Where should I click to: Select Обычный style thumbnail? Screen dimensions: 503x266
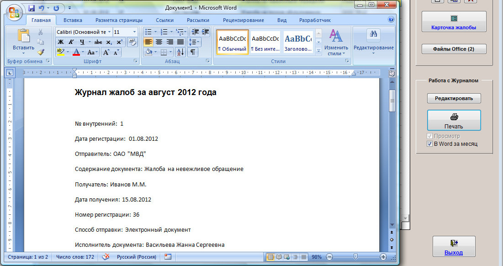click(x=232, y=42)
